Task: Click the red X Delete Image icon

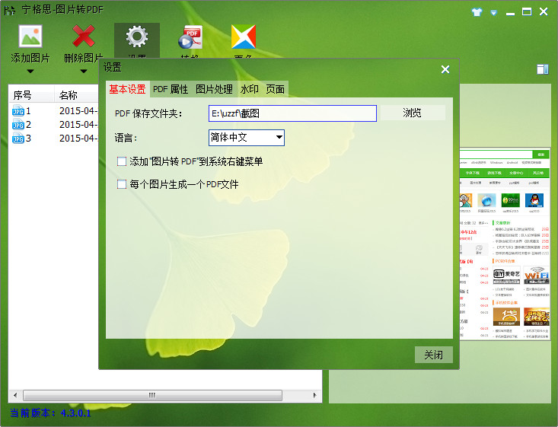Action: pyautogui.click(x=84, y=37)
